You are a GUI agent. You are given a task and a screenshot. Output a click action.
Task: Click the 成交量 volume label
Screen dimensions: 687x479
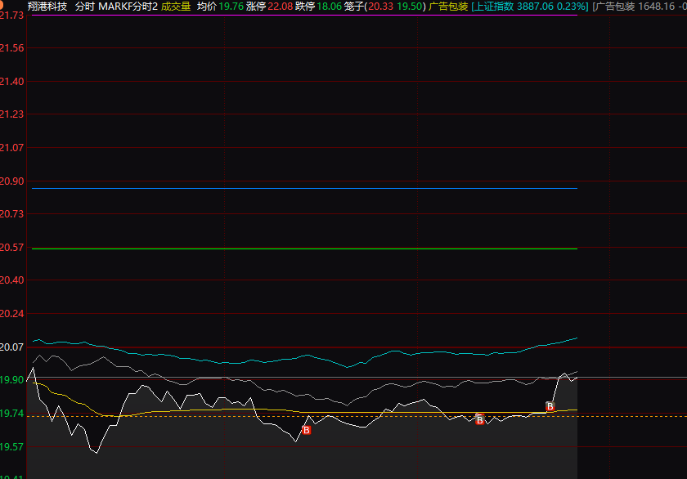tap(176, 7)
